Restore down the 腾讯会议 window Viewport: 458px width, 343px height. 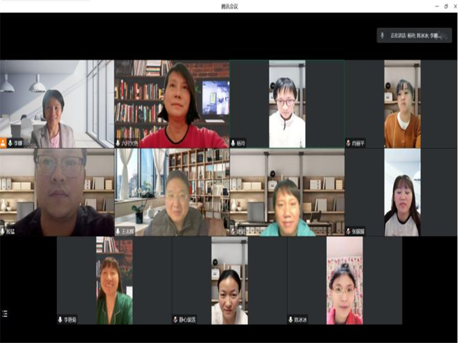(x=446, y=6)
